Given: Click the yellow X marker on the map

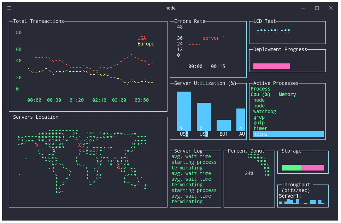Looking at the screenshot, I should [54, 151].
